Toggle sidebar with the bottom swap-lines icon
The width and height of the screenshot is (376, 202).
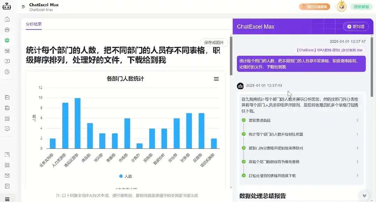(x=7, y=199)
